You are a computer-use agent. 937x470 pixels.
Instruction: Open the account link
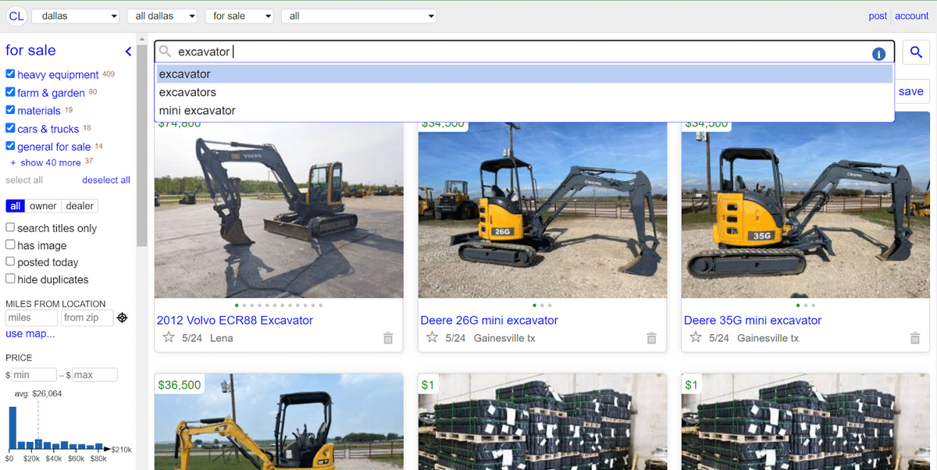tap(912, 16)
